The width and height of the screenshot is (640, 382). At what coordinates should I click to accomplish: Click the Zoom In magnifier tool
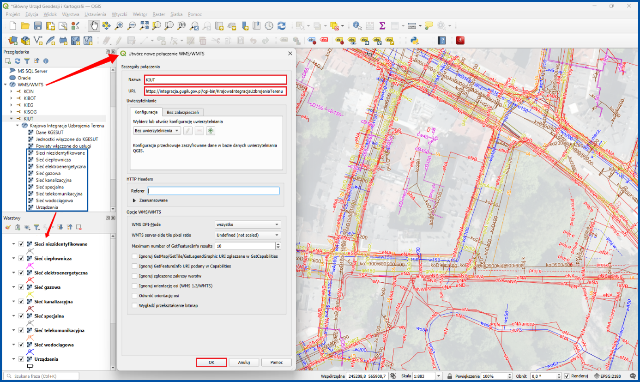click(x=119, y=25)
